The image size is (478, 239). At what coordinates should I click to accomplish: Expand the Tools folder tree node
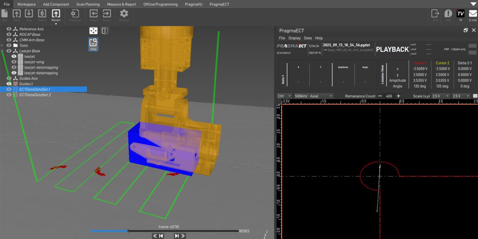click(x=3, y=45)
